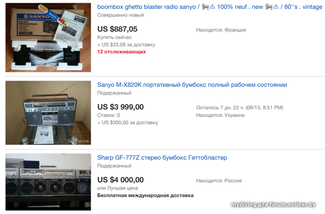
Task: Click the second warning triangle icon in title
Action: 276,7
